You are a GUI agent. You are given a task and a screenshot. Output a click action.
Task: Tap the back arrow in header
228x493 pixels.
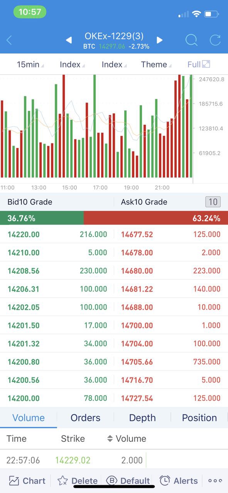click(x=9, y=40)
